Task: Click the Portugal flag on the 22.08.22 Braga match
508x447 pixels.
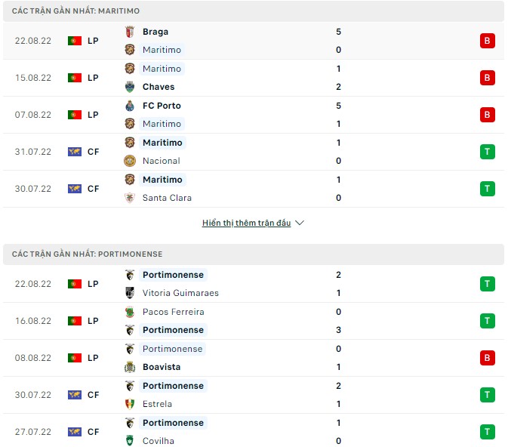Action: [74, 41]
